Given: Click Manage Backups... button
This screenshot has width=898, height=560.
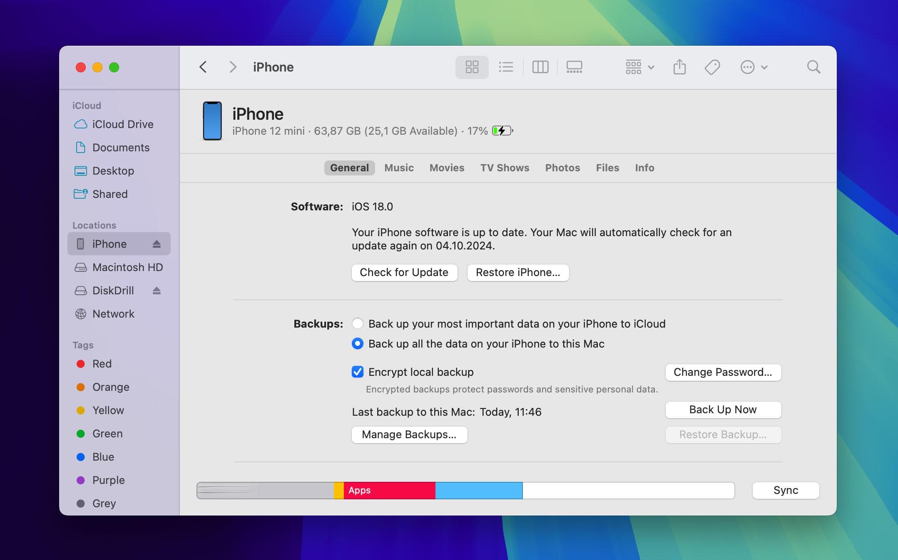Looking at the screenshot, I should [x=409, y=435].
